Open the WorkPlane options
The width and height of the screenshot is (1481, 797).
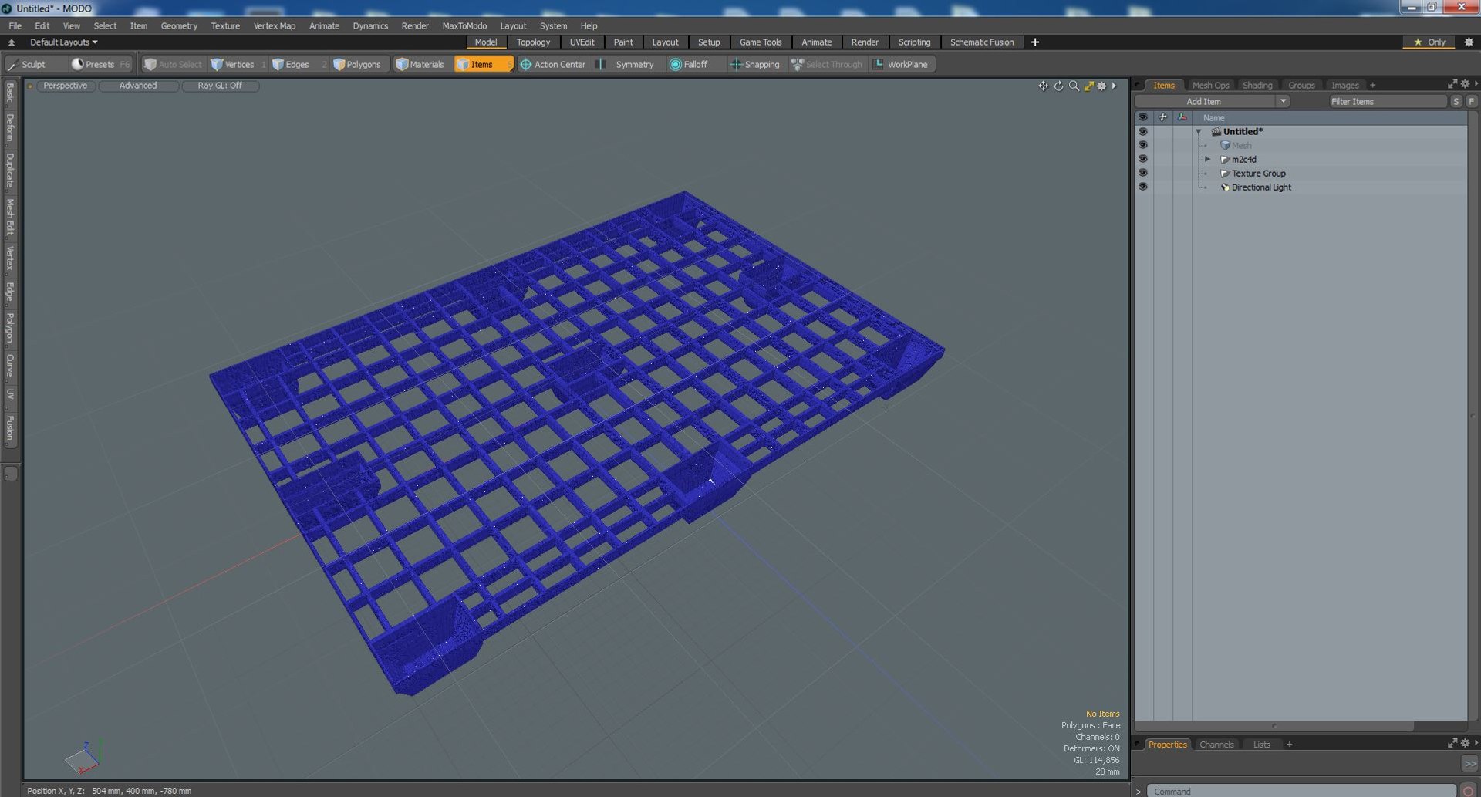pos(901,64)
